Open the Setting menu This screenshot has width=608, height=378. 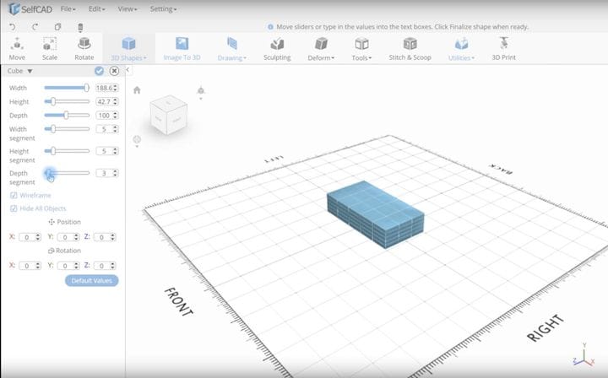[163, 8]
